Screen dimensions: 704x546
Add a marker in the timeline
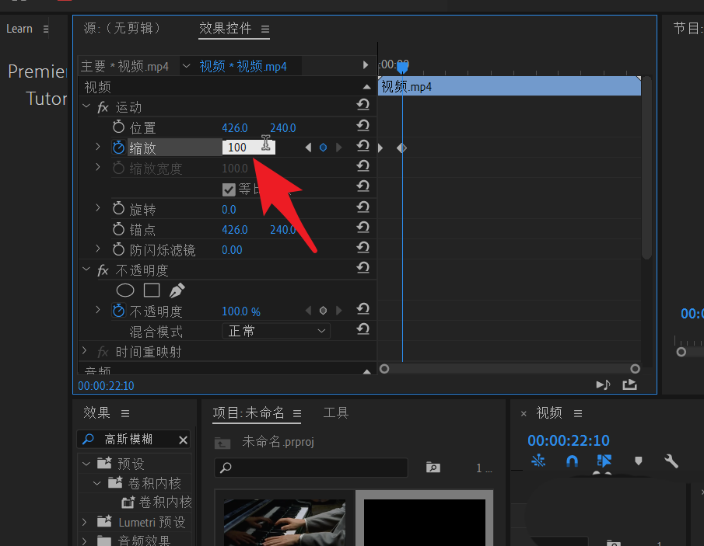tap(639, 461)
